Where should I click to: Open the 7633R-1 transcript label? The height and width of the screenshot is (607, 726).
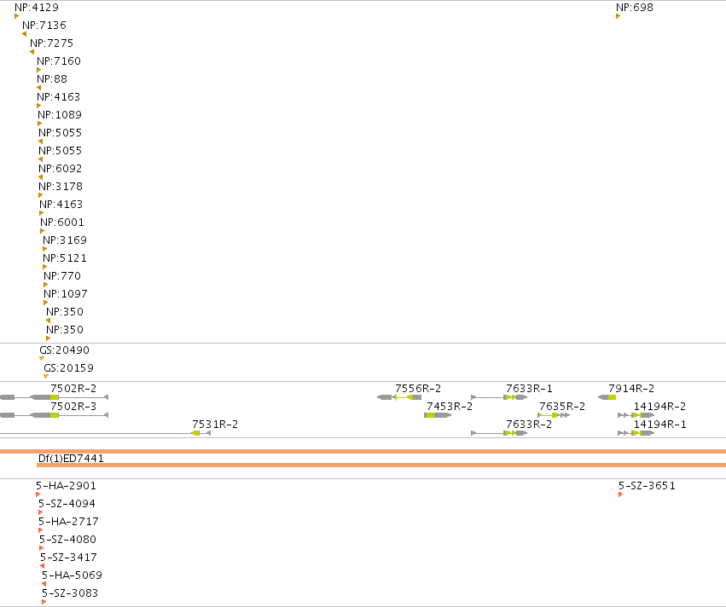coord(529,388)
